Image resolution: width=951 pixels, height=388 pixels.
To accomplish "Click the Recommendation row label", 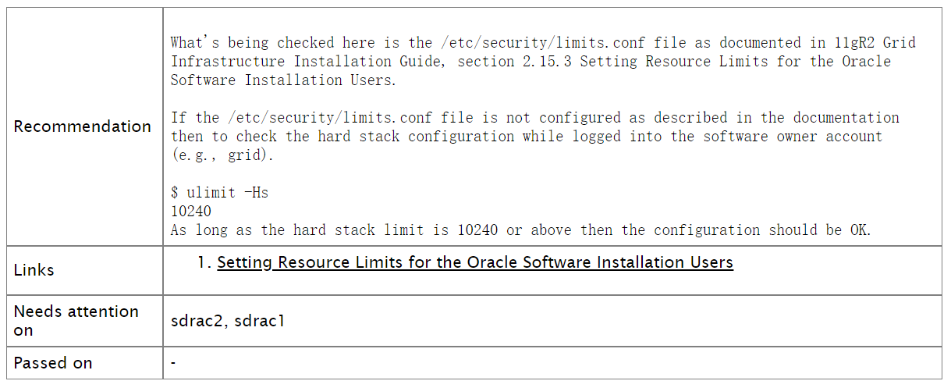I will click(83, 126).
